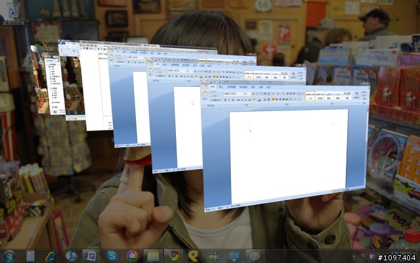The width and height of the screenshot is (420, 263).
Task: Click the blank document page in front Word window
Action: click(x=289, y=156)
